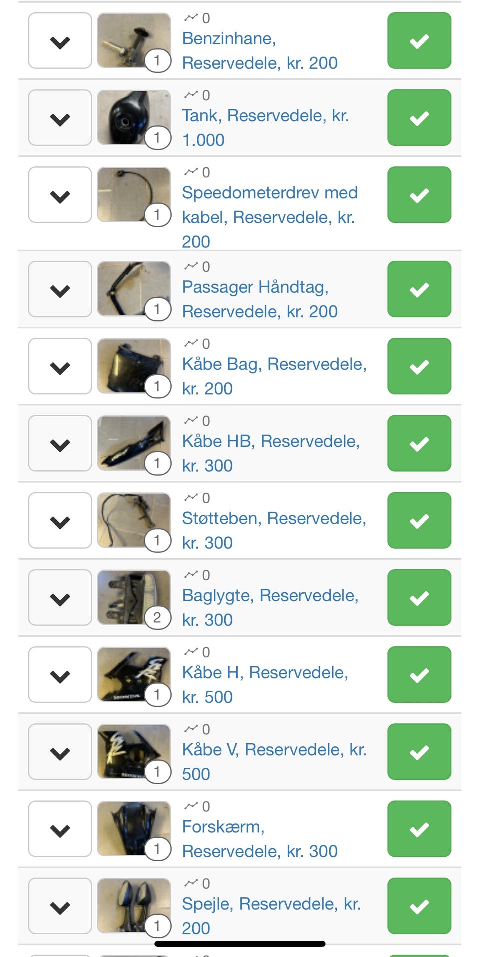Tap view-count icon above Speedometerdrev listing
This screenshot has height=957, width=480.
coord(191,172)
